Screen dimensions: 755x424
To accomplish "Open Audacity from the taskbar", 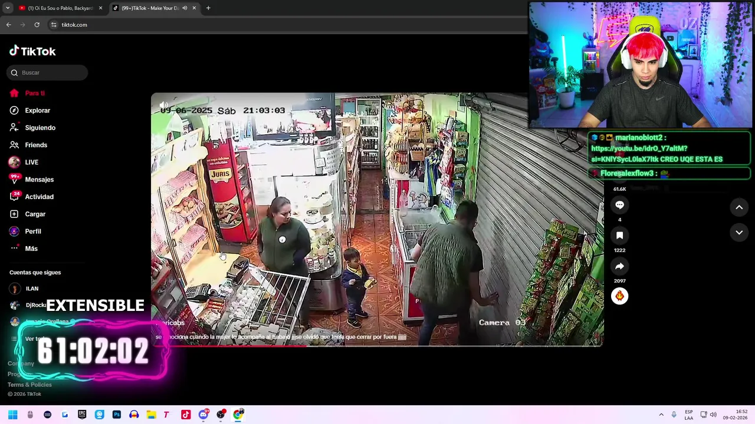I will click(x=134, y=415).
